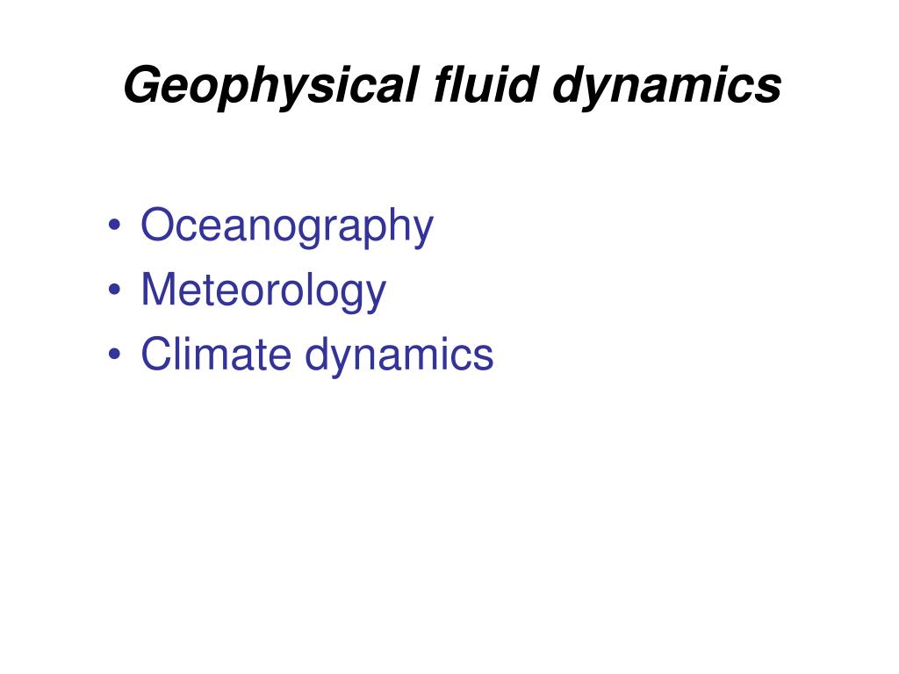The width and height of the screenshot is (899, 674).
Task: Click the capital M of Meteorology
Action: point(160,288)
